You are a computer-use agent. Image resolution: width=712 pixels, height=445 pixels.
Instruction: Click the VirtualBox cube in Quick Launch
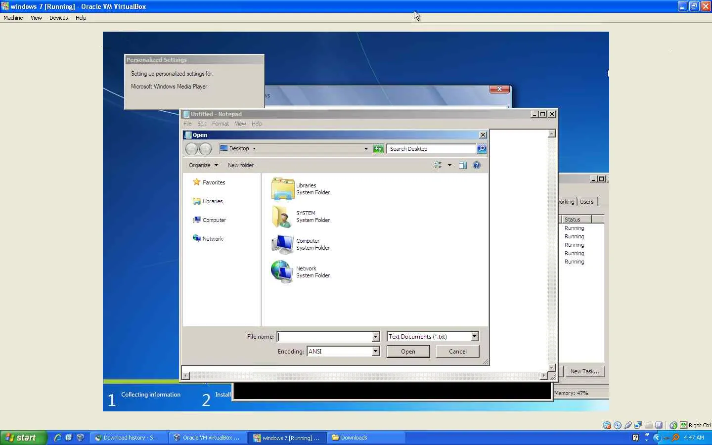pyautogui.click(x=80, y=438)
